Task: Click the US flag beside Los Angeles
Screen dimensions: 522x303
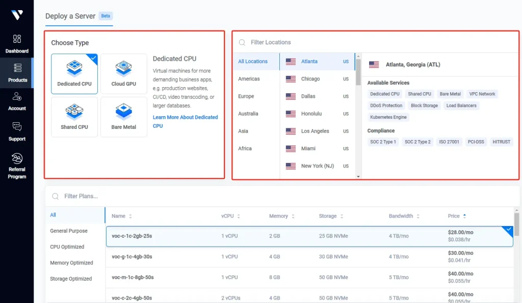Action: pos(291,131)
